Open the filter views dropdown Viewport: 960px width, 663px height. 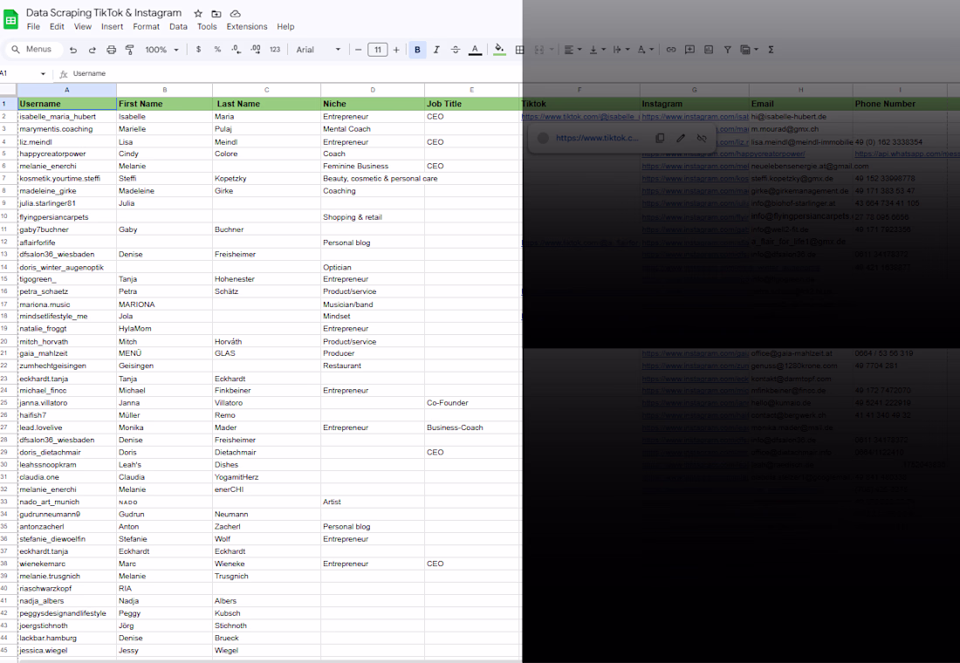click(750, 50)
